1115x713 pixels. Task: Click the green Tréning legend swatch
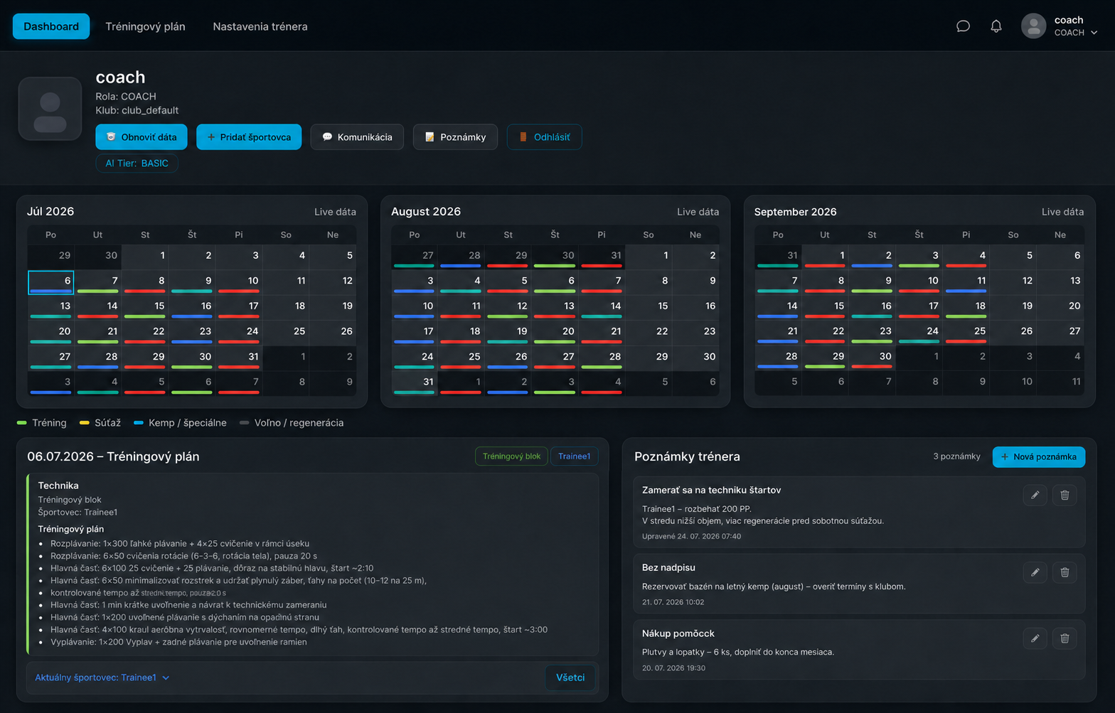coord(21,423)
